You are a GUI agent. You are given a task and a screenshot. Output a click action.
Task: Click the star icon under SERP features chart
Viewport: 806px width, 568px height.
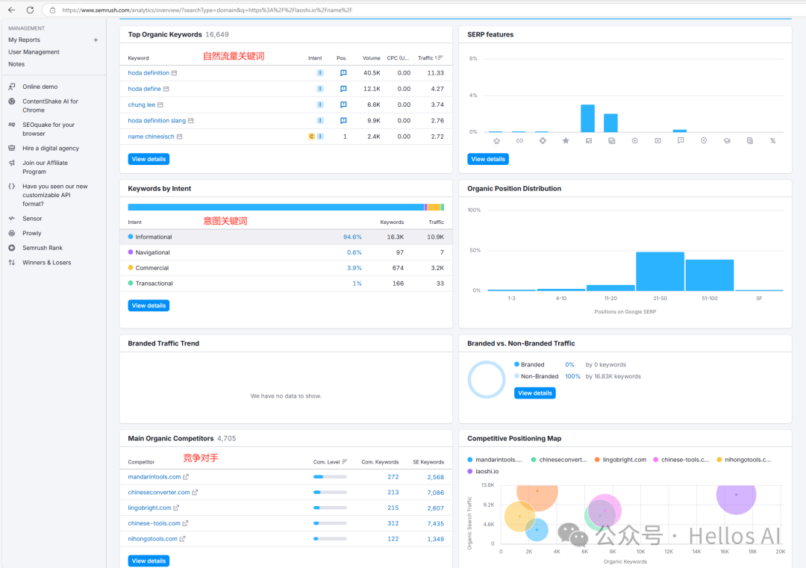566,140
